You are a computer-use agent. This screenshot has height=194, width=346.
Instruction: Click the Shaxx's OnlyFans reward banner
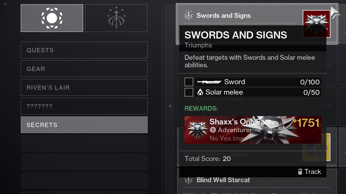click(253, 130)
